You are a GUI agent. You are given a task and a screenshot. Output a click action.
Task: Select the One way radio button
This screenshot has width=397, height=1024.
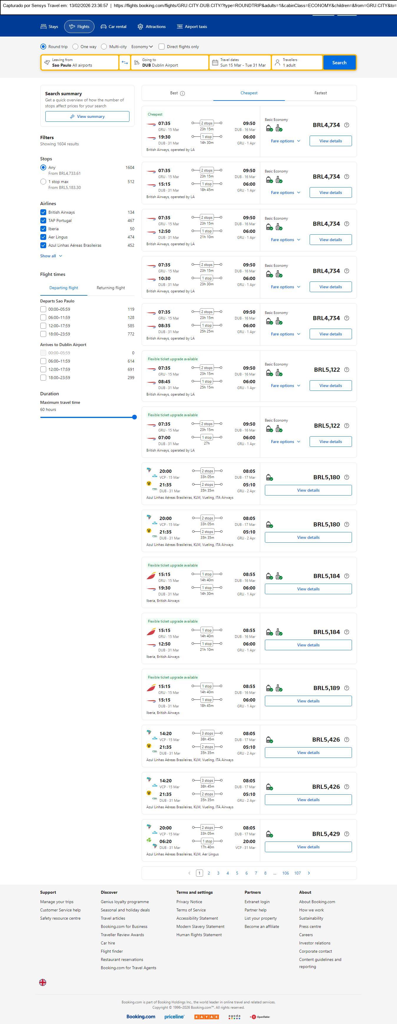(x=75, y=47)
